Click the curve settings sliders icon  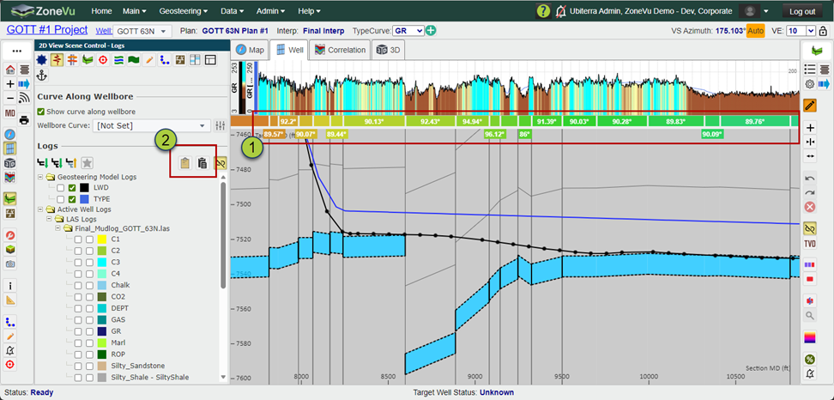point(221,125)
